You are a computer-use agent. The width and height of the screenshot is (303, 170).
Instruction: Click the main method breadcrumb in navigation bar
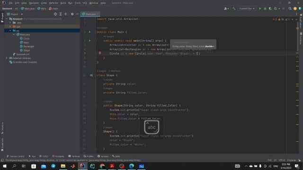click(53, 8)
